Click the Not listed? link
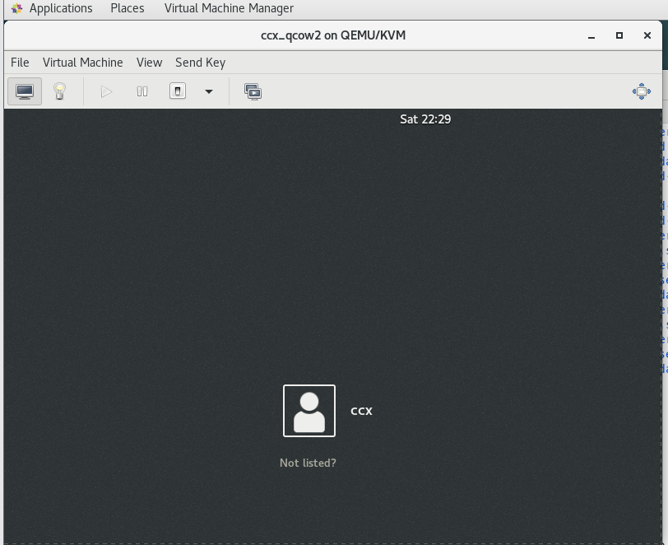This screenshot has width=668, height=545. click(308, 463)
